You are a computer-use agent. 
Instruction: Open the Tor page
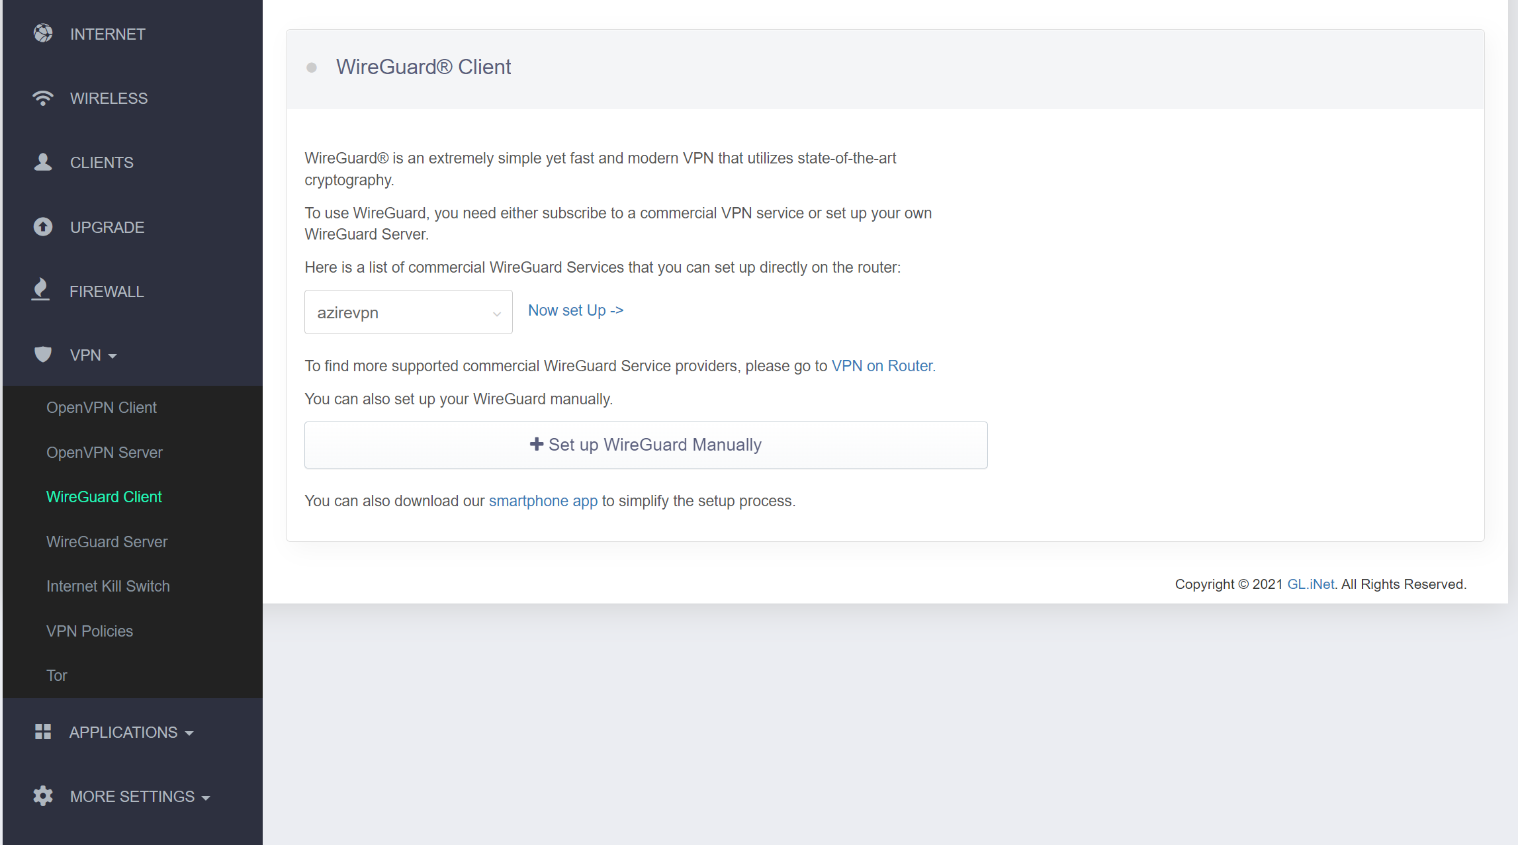point(57,676)
